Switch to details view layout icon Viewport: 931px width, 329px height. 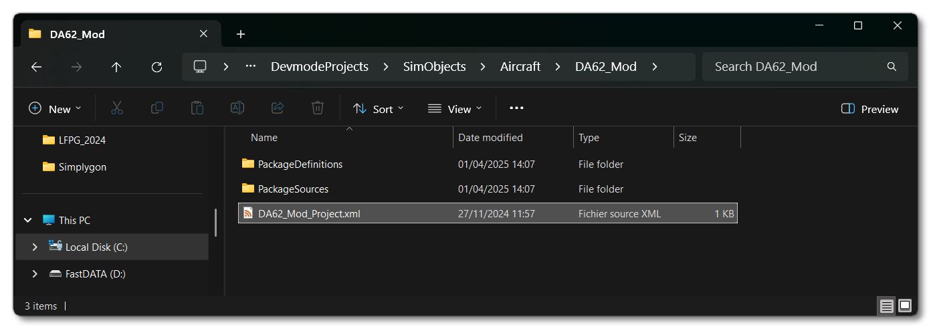[x=887, y=306]
